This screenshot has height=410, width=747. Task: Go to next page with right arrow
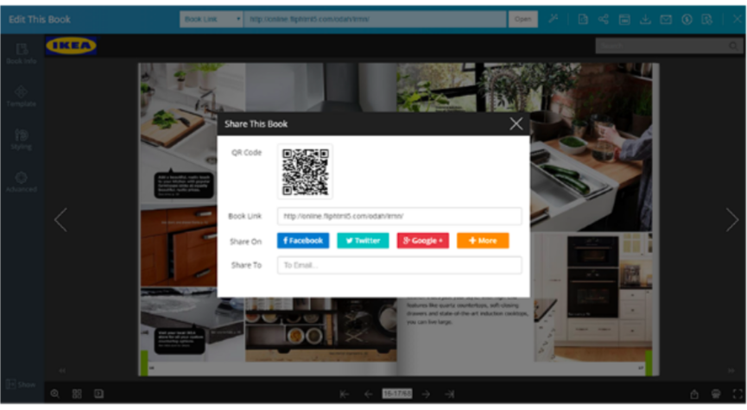[732, 219]
